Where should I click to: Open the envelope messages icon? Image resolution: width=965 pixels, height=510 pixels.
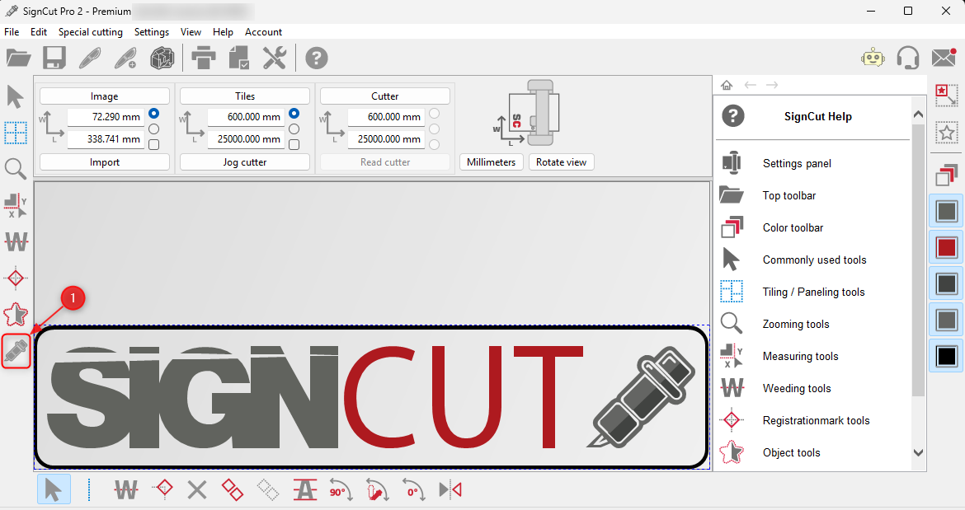point(944,58)
